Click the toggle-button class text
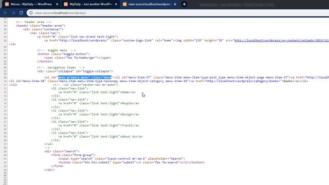Viewport: 329px width, 185px height. tap(75, 54)
